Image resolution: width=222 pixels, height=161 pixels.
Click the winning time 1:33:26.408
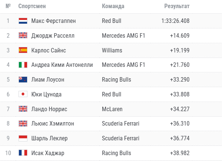coord(175,21)
